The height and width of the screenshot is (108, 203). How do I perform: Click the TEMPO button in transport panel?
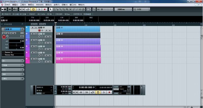click(x=116, y=89)
